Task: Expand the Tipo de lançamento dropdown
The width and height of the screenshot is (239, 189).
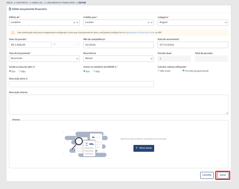Action: [44, 59]
